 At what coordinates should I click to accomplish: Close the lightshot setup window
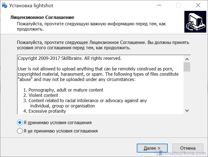(198, 5)
